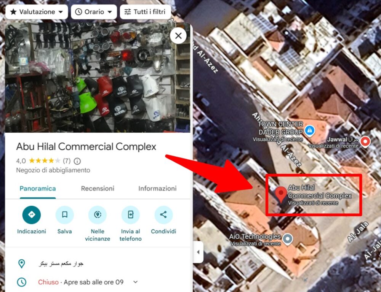This screenshot has width=381, height=292.
Task: Select red pin of Abu Hilal Commercial Complex
Action: (x=281, y=195)
